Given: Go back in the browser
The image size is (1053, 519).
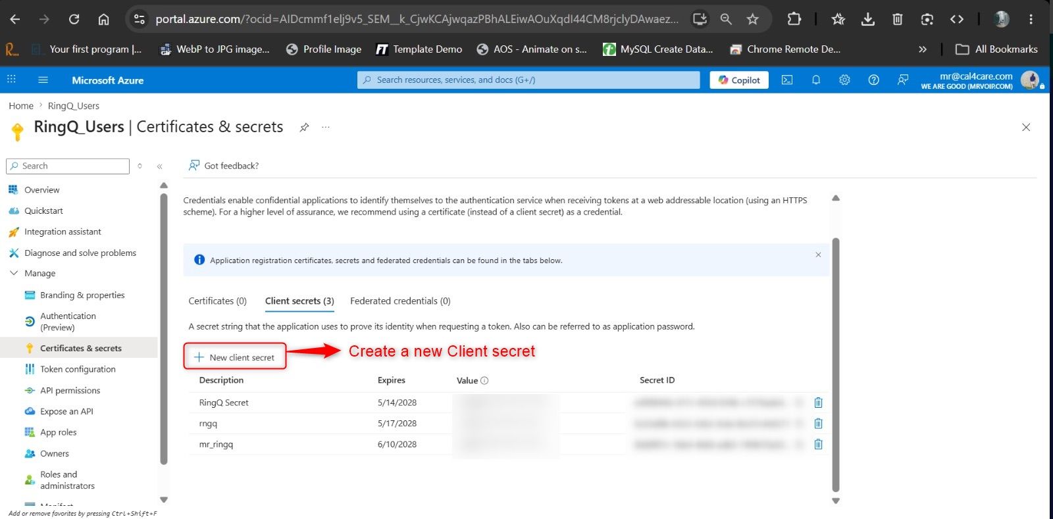Looking at the screenshot, I should pyautogui.click(x=14, y=19).
